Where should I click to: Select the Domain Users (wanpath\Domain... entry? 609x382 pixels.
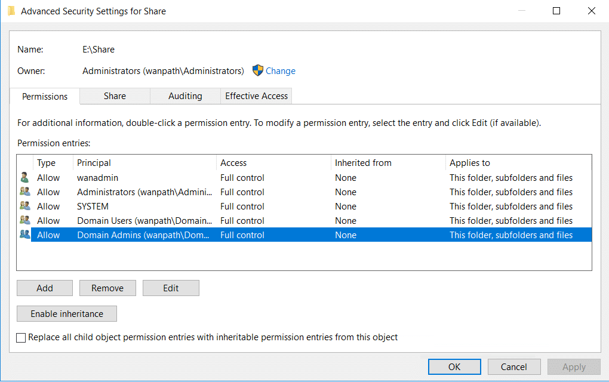[x=304, y=221]
